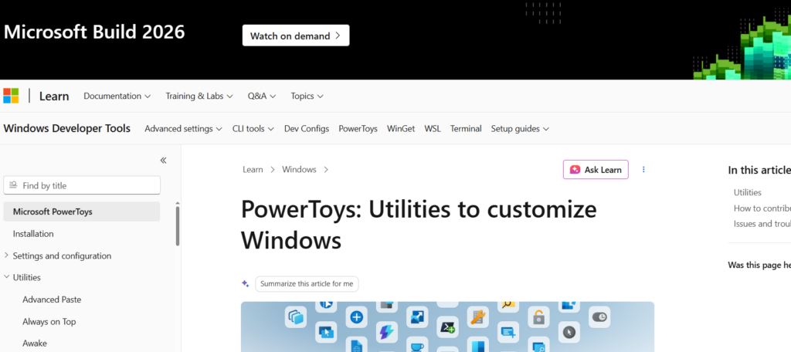
Task: Expand the CLI tools menu
Action: (x=253, y=129)
